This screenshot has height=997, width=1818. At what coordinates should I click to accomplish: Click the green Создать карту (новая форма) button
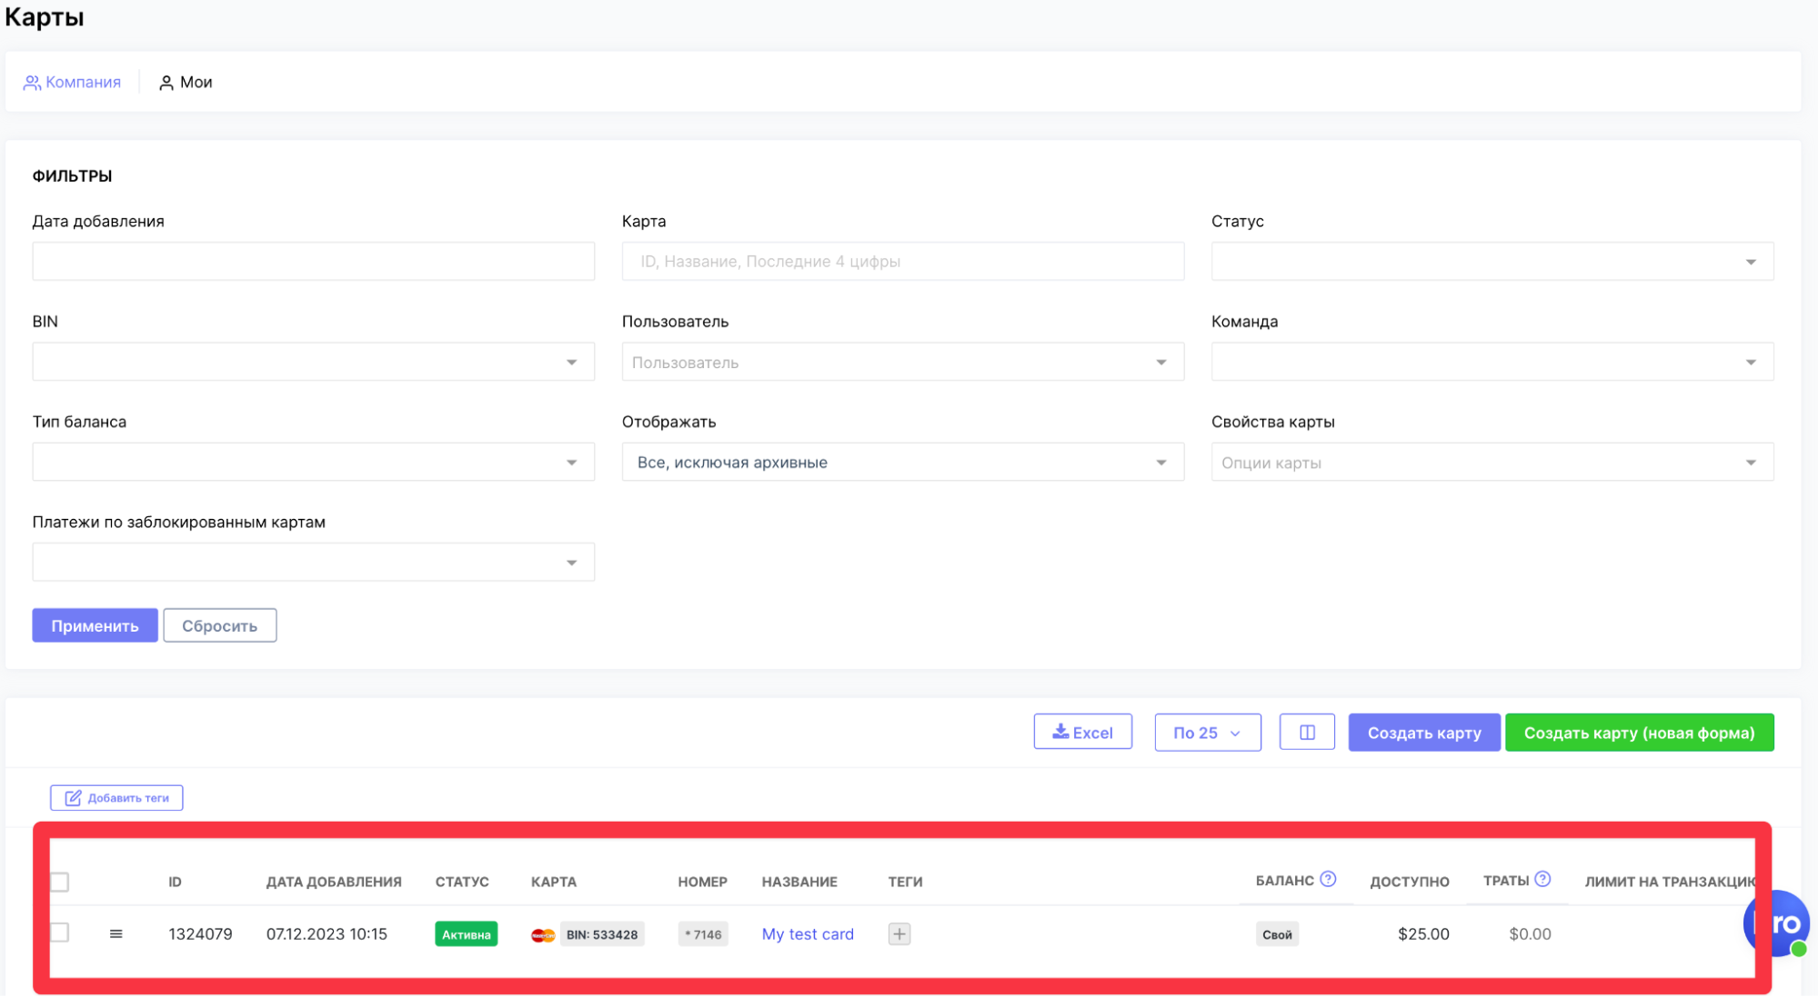[1639, 733]
